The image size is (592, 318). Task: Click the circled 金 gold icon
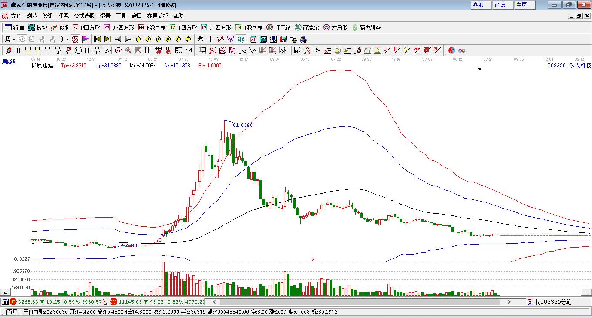coord(337,50)
